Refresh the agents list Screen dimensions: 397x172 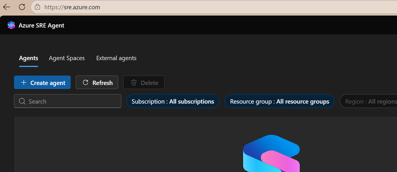click(x=97, y=83)
